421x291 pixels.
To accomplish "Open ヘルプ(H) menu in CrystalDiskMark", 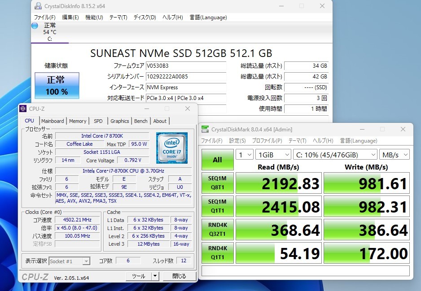I will tap(323, 141).
